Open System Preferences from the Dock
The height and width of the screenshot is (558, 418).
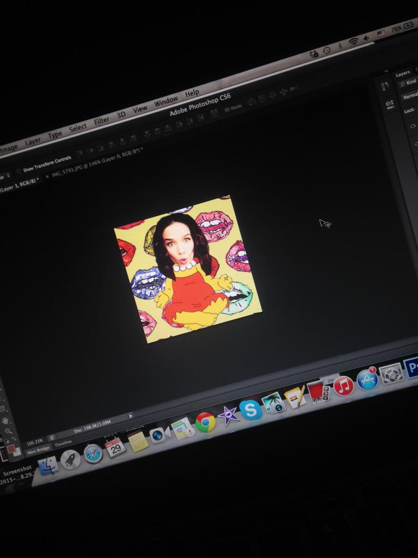click(391, 373)
